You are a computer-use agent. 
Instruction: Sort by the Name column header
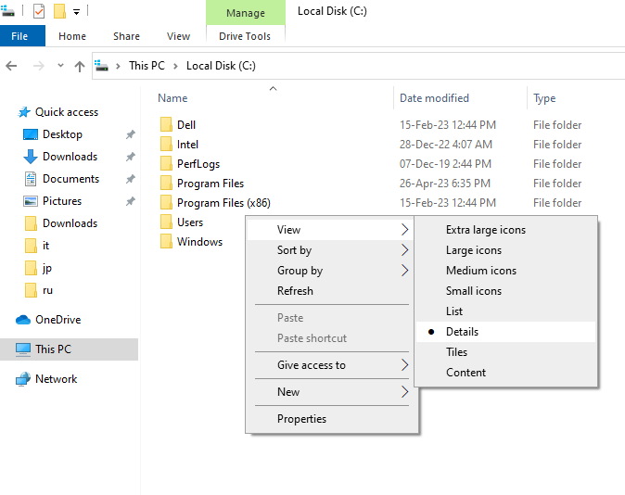click(x=172, y=98)
